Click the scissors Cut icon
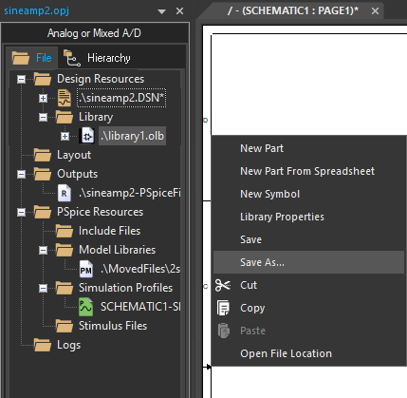The height and width of the screenshot is (398, 407). pos(223,285)
